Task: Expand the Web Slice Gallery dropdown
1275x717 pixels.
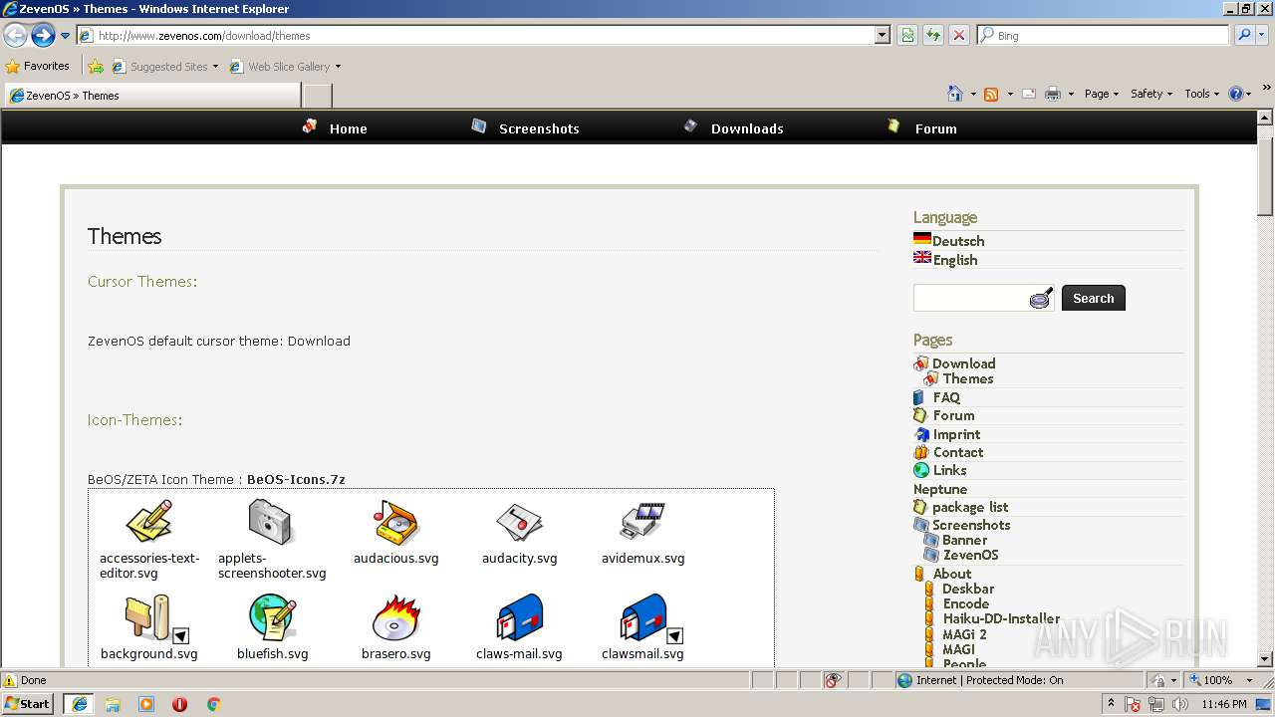Action: pos(338,67)
